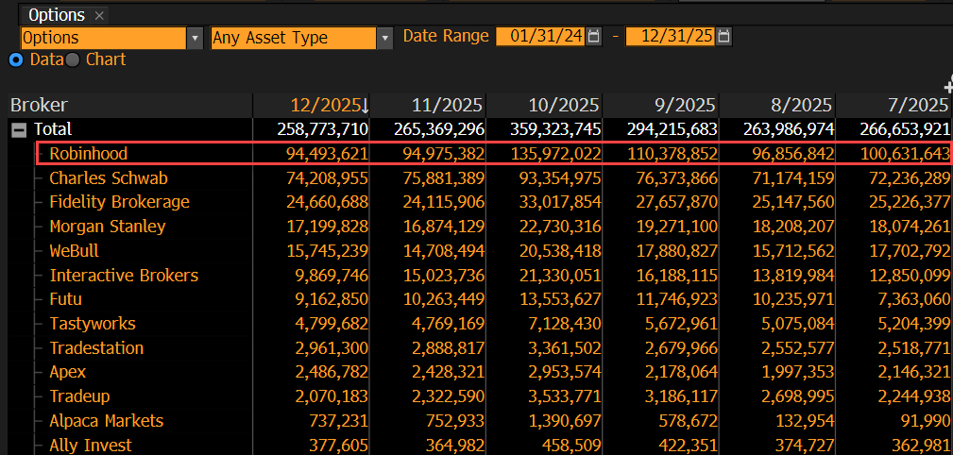The height and width of the screenshot is (455, 953).
Task: Click Interactive Brokers value 12,850,099
Action: pyautogui.click(x=910, y=276)
